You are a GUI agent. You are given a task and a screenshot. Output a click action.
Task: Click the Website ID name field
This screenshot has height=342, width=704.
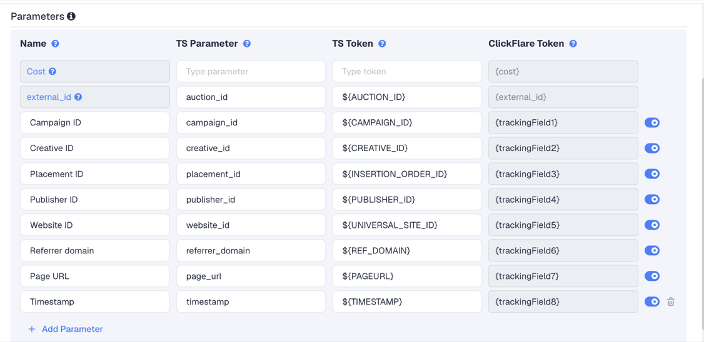pos(95,225)
